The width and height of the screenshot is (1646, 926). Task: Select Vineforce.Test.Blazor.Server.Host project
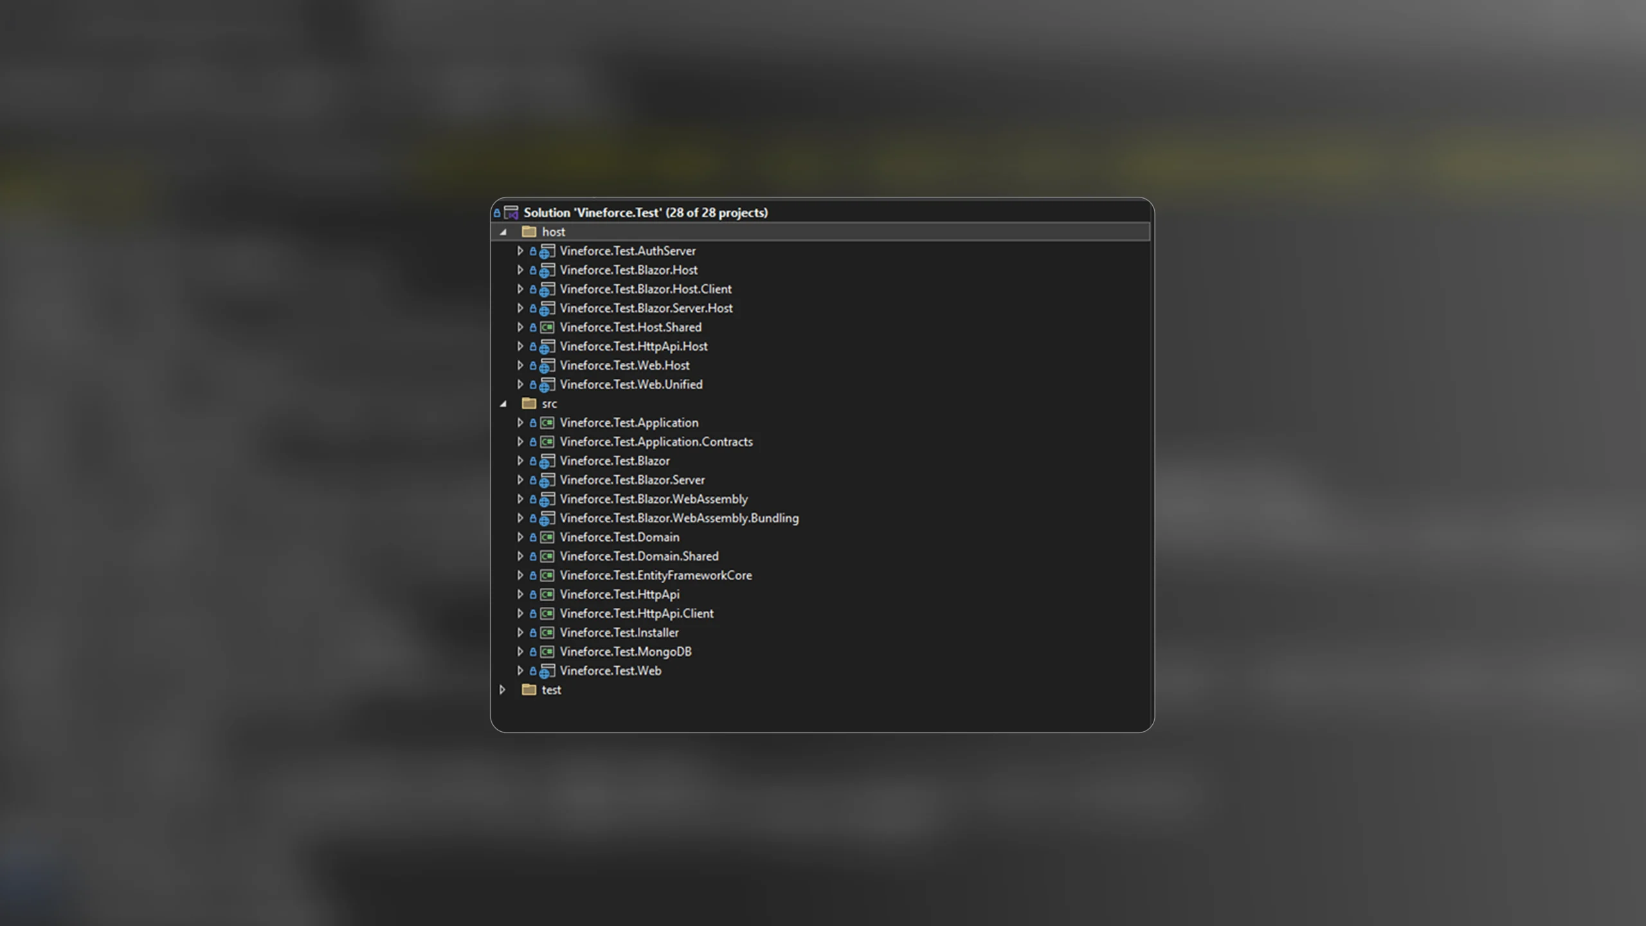[x=646, y=308]
